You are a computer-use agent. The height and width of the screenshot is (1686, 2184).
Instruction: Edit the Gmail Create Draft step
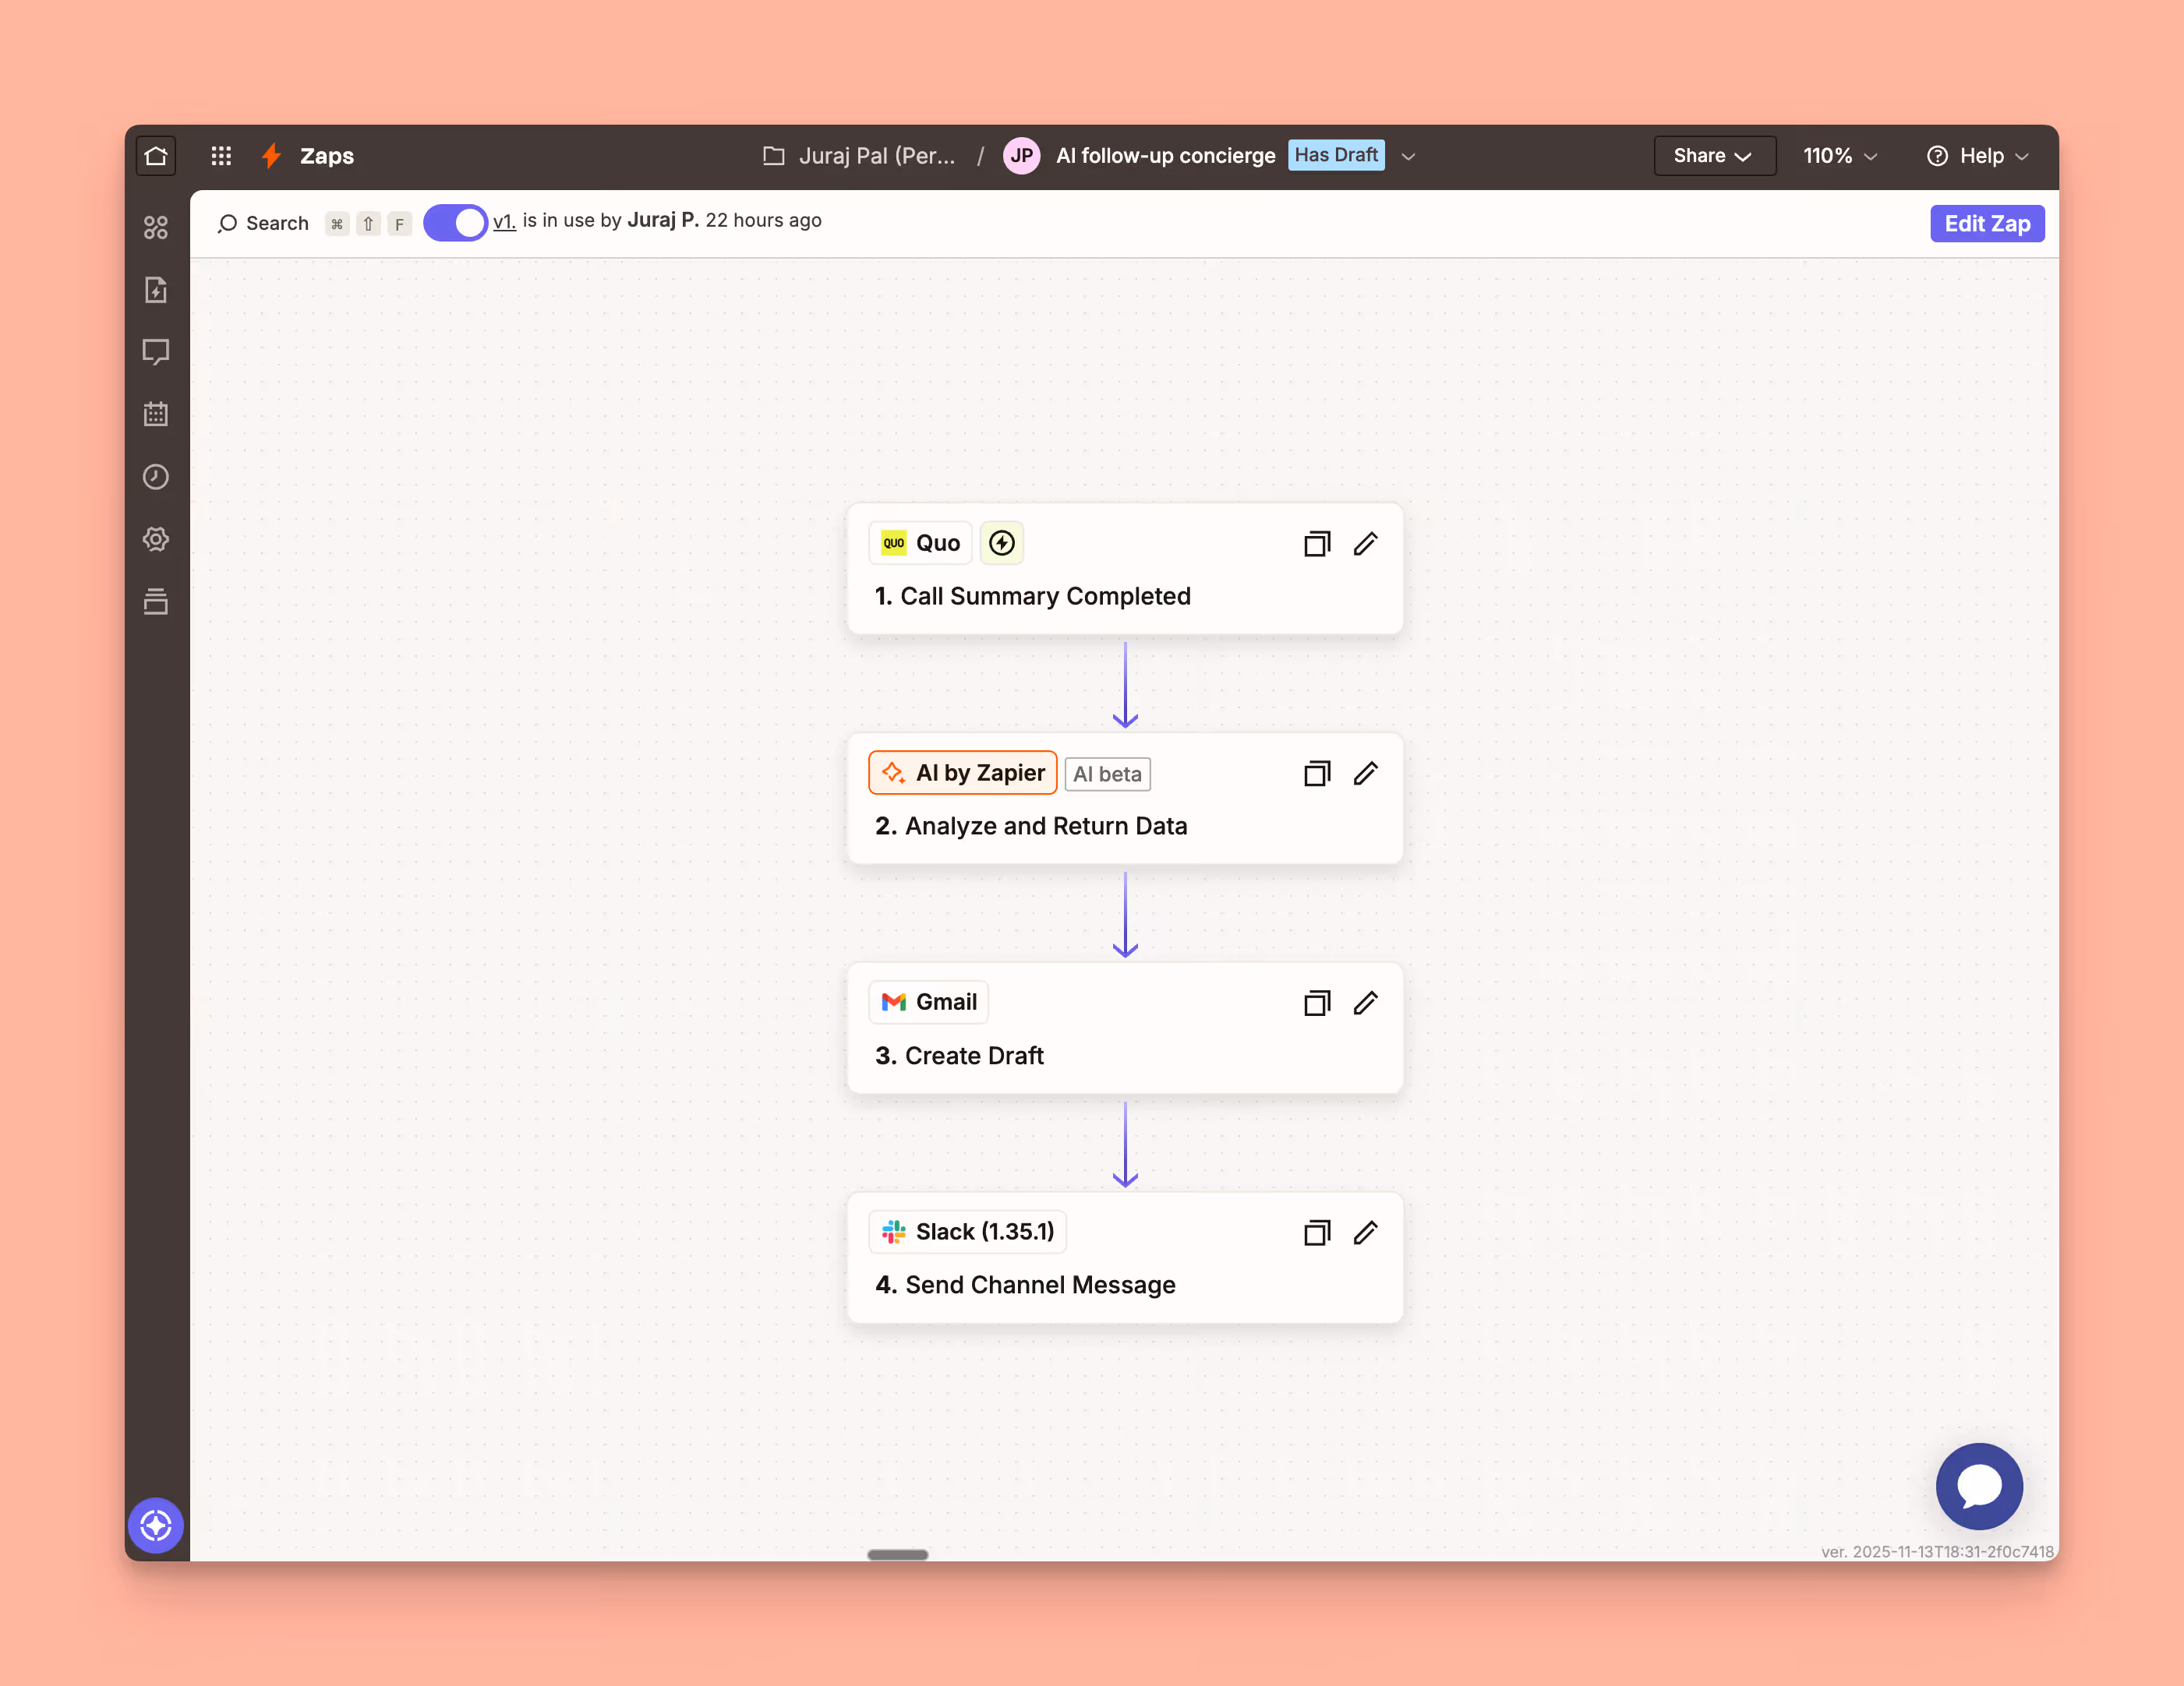click(x=1366, y=1003)
